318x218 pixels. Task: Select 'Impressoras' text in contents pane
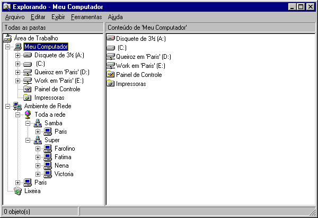coord(131,84)
